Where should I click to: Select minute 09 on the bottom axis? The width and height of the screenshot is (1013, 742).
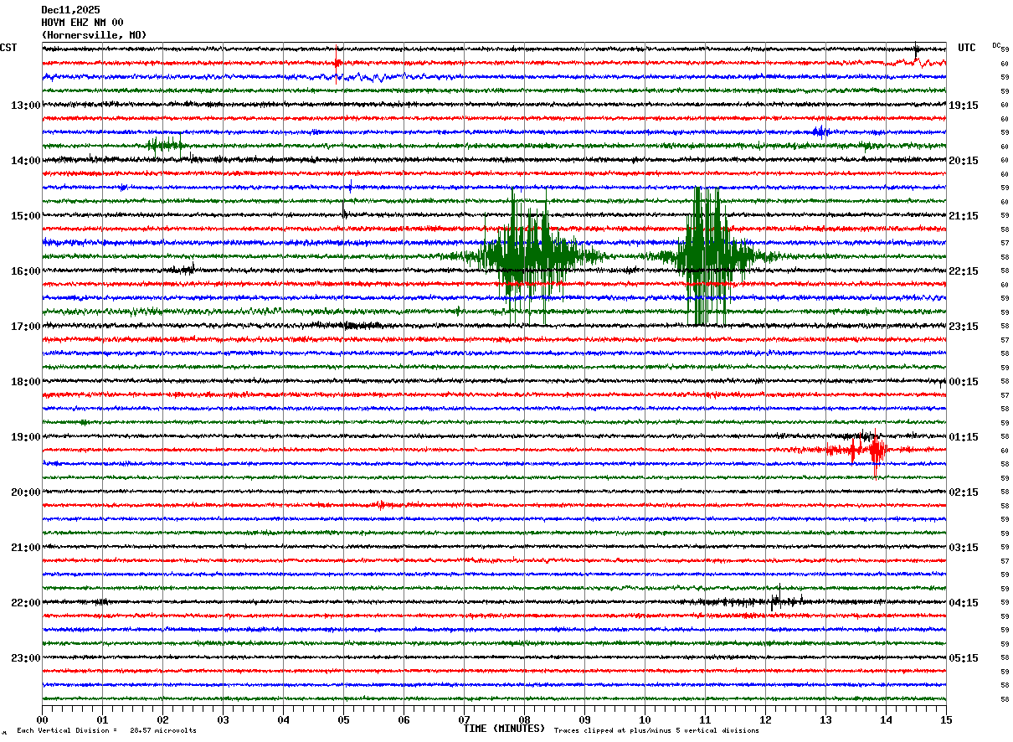(x=584, y=719)
